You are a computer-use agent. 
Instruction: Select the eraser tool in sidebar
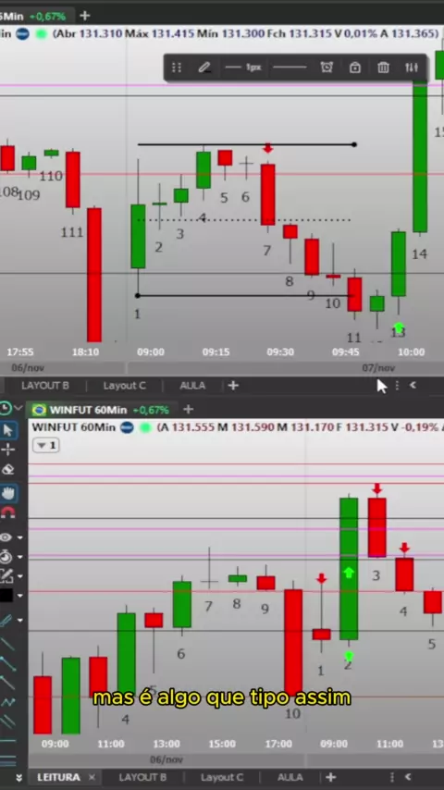(x=7, y=470)
